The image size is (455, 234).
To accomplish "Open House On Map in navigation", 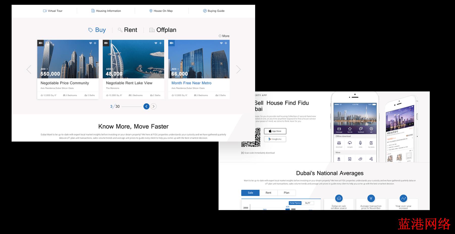I will (161, 11).
